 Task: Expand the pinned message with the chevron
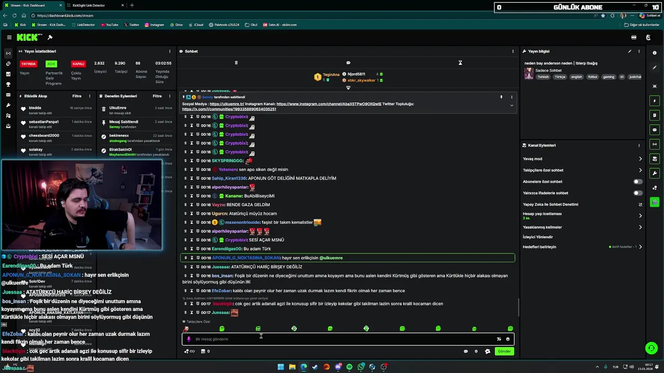(511, 105)
